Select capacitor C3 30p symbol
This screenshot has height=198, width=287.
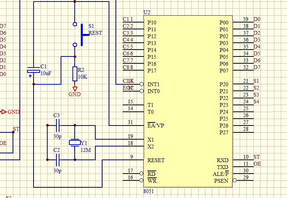pos(58,126)
